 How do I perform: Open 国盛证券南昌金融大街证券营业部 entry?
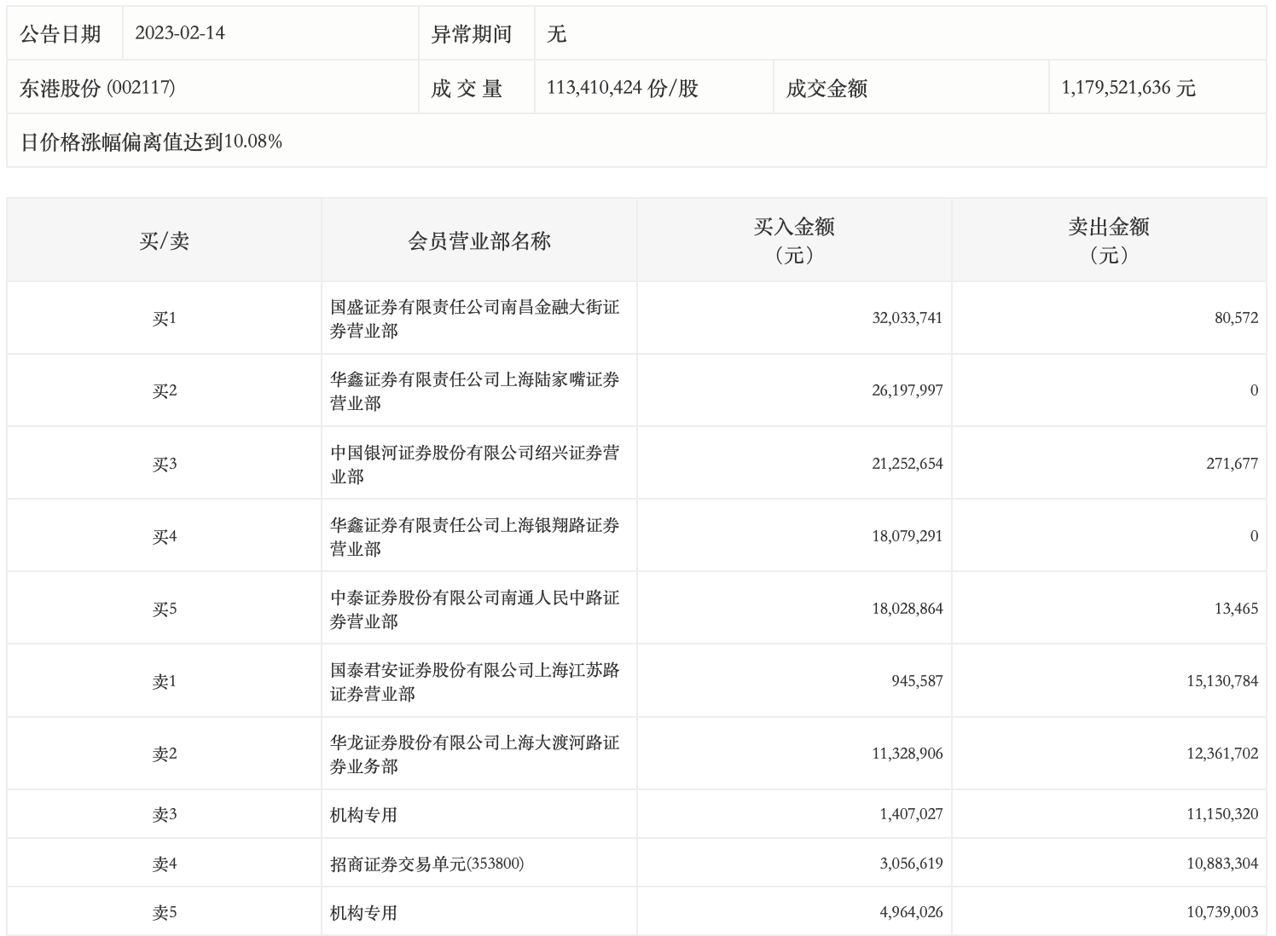click(474, 319)
